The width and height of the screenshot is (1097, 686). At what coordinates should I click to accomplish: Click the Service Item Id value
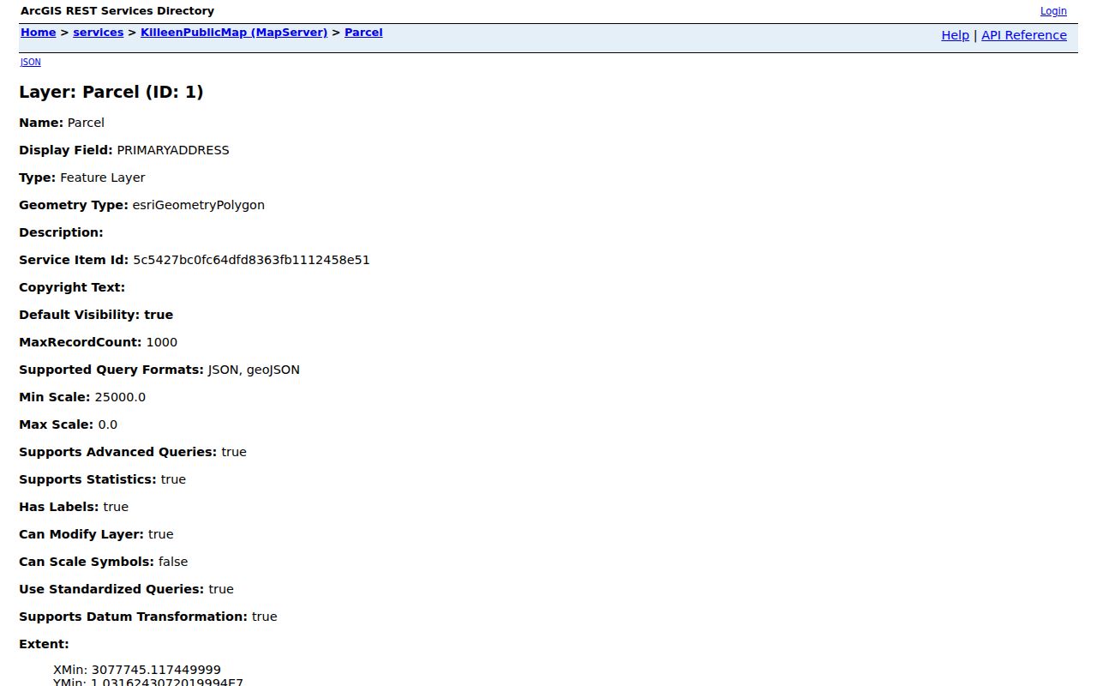tap(251, 260)
